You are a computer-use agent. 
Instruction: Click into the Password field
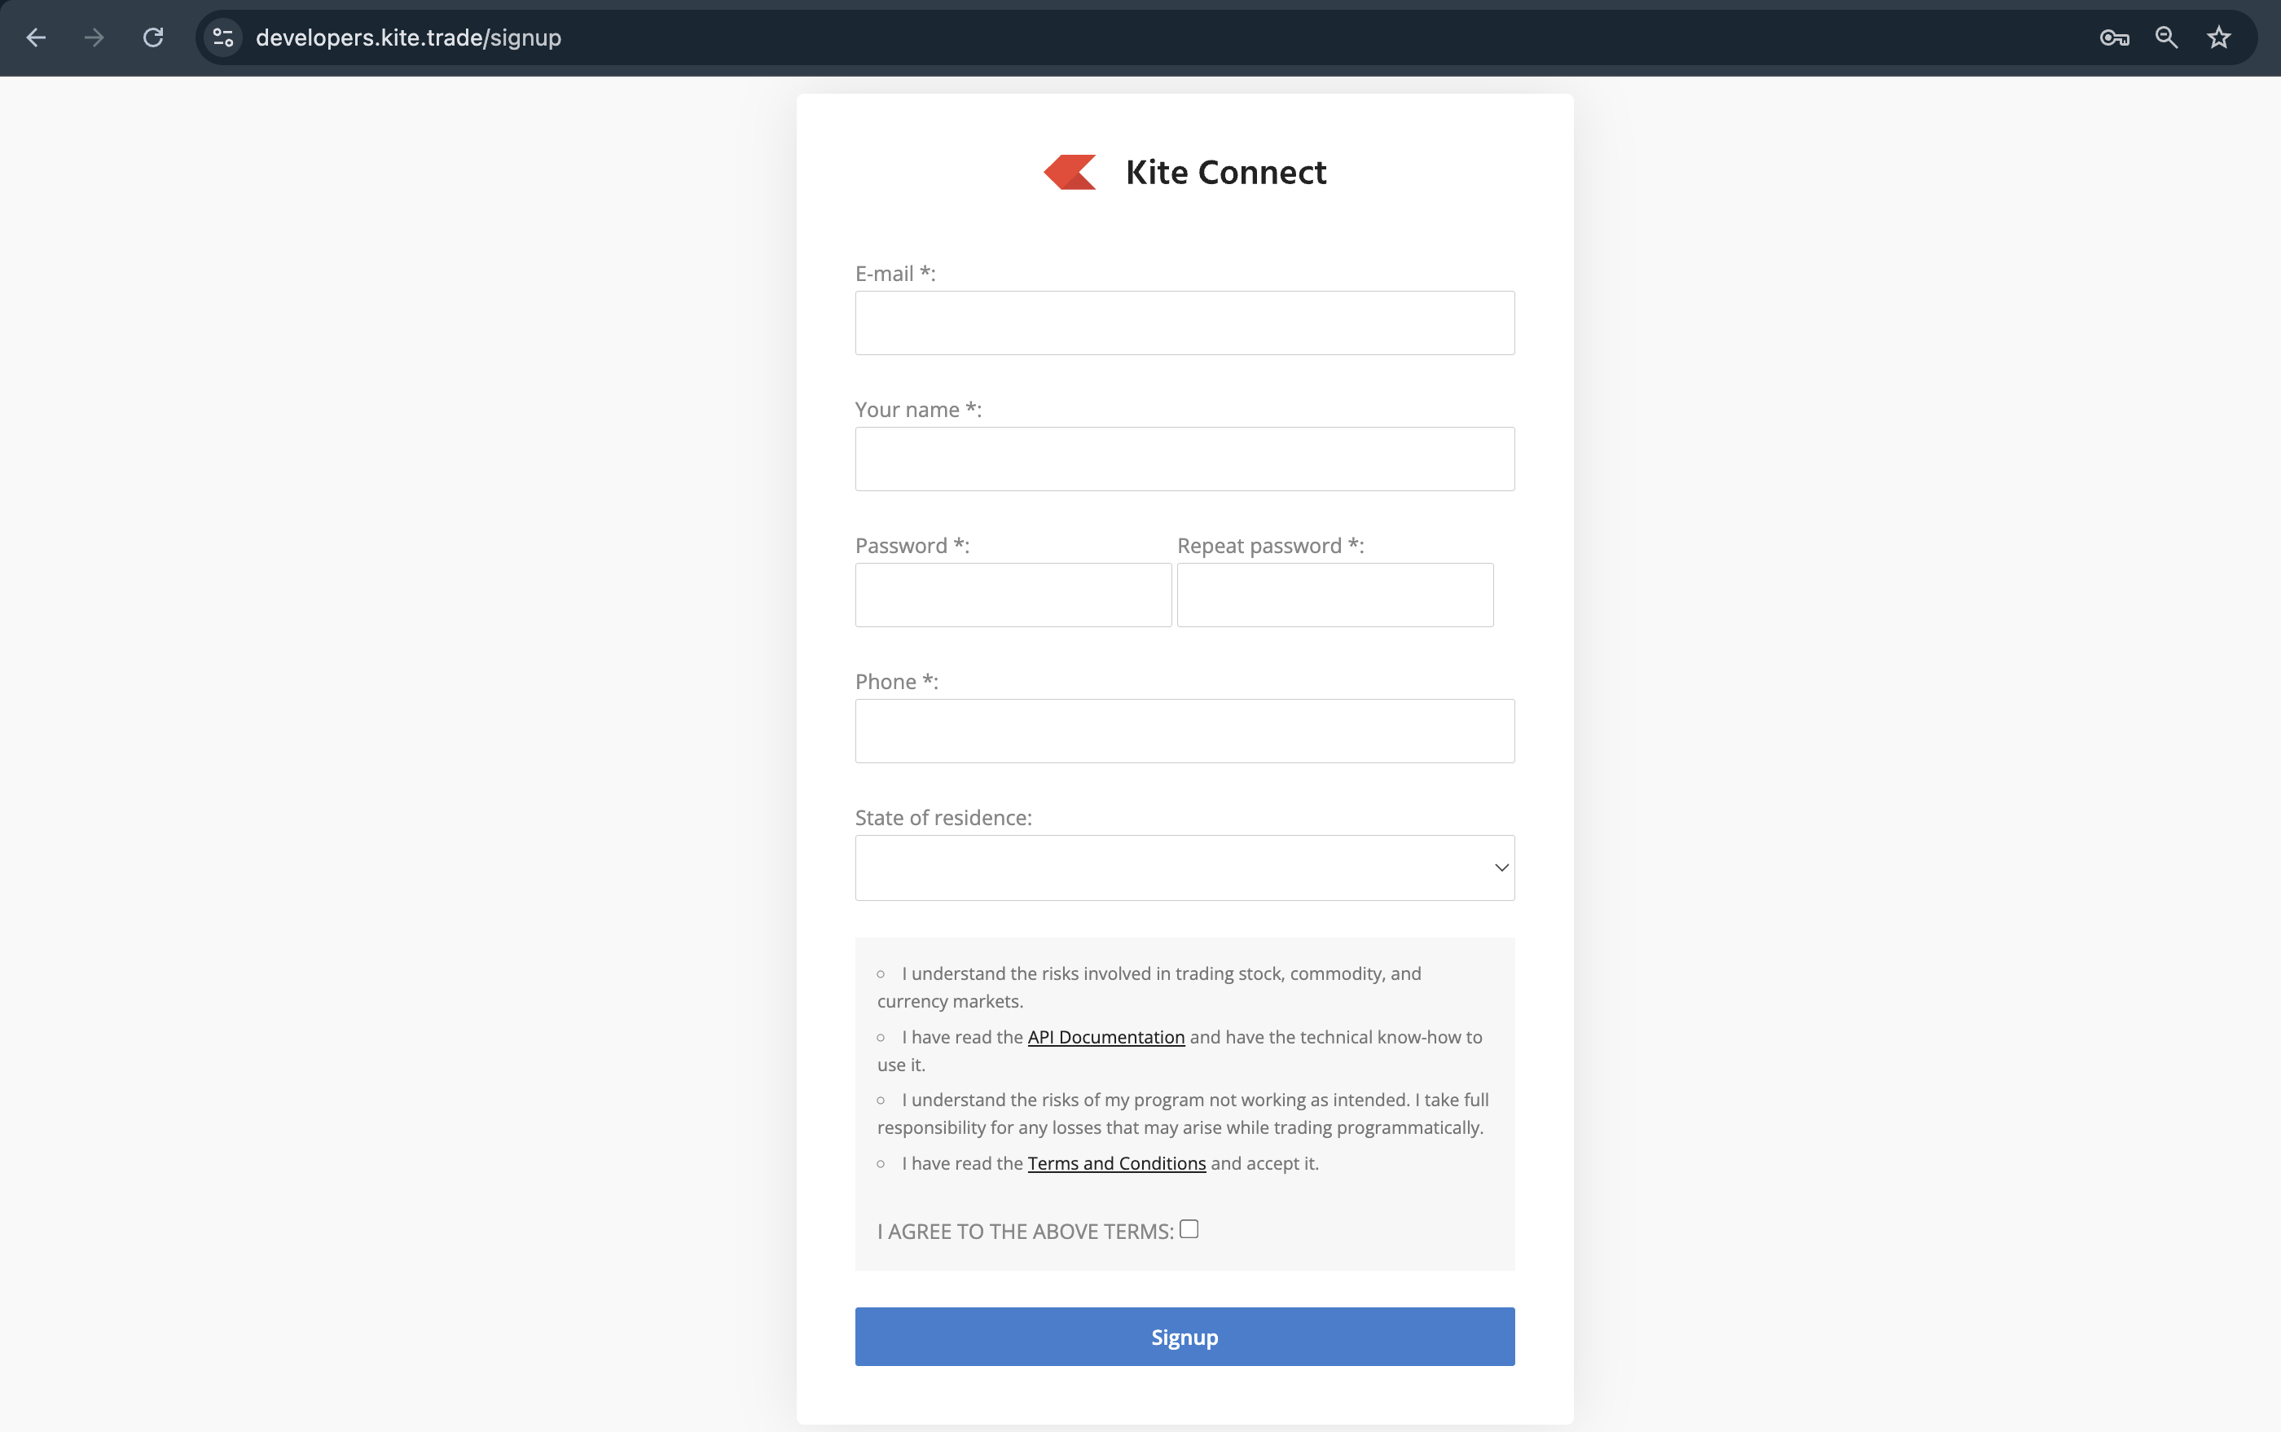[x=1013, y=595]
